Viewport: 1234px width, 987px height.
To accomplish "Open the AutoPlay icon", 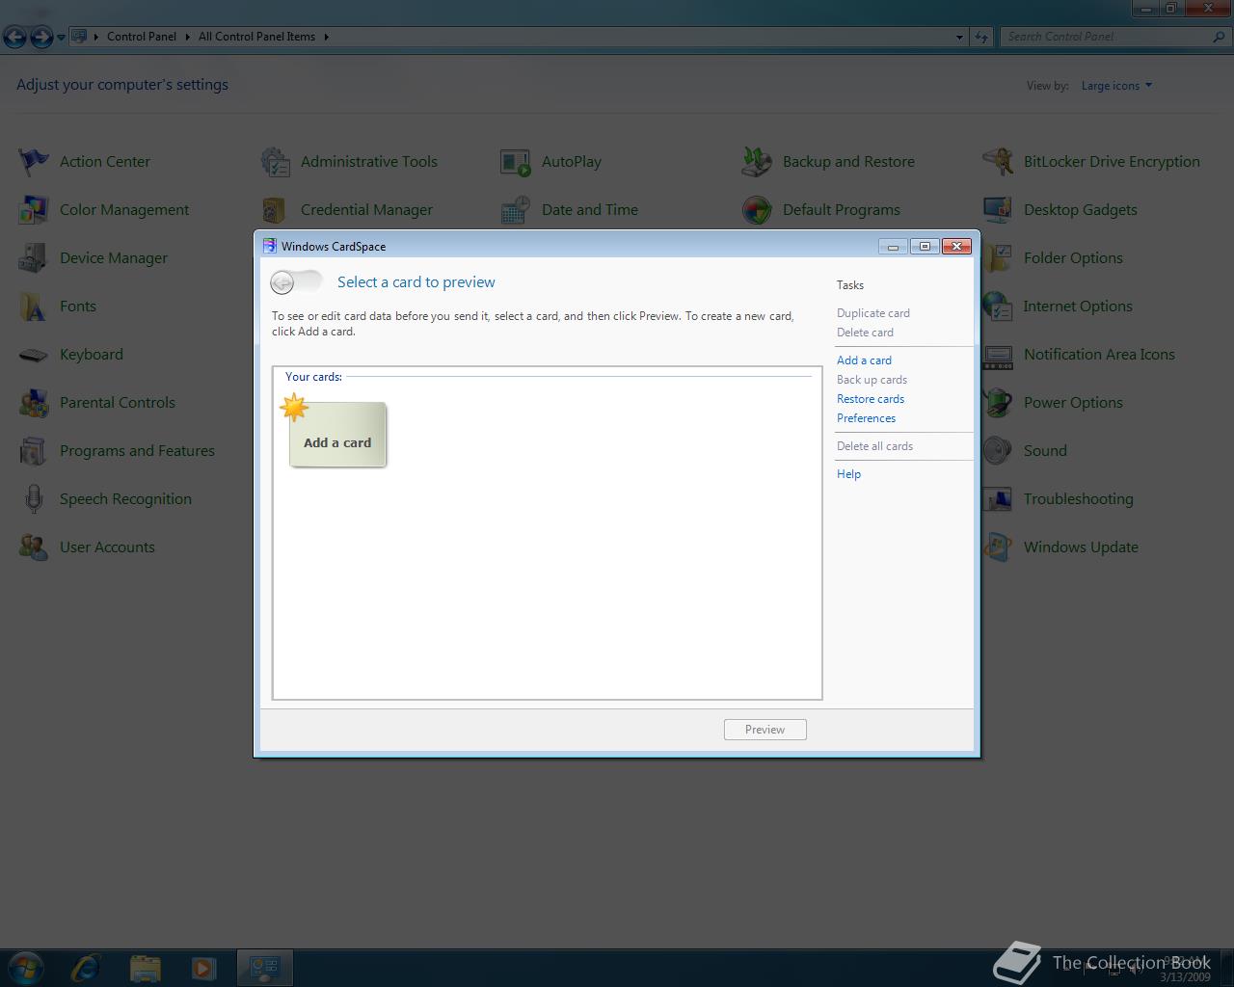I will click(516, 161).
